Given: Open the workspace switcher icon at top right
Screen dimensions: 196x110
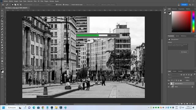Looking at the screenshot, I should (193, 5).
